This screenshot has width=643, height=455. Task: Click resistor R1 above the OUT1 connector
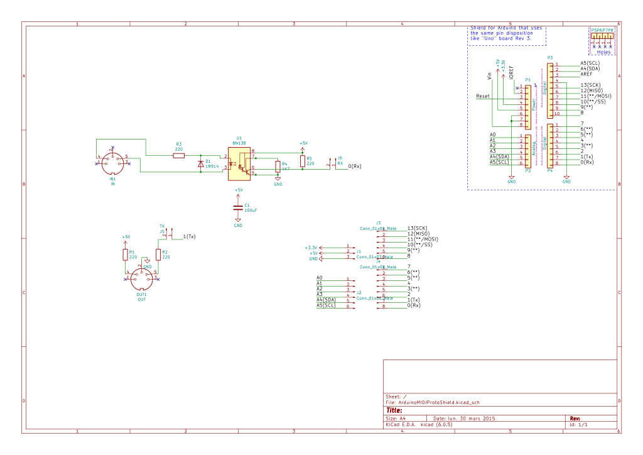point(126,255)
